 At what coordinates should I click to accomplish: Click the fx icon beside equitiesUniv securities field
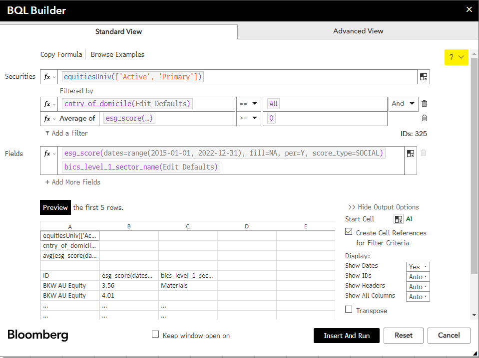[48, 76]
